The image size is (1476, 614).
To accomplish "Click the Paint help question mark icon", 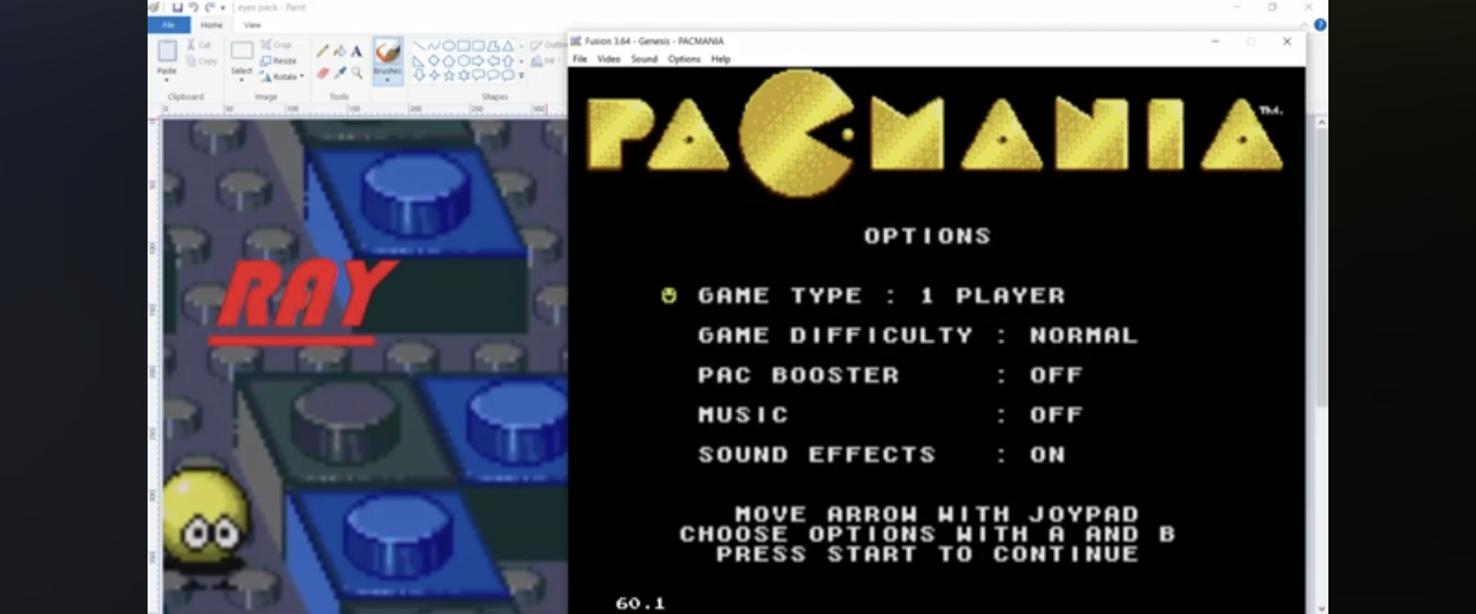I will click(x=1320, y=25).
